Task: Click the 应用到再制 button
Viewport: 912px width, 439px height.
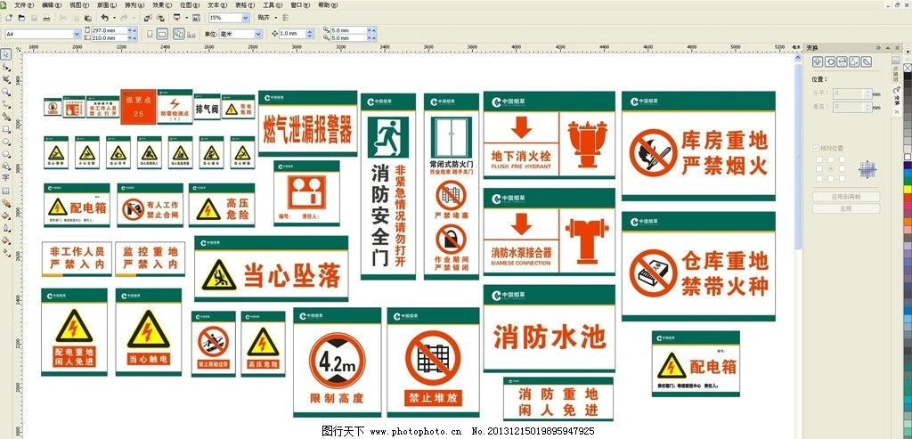Action: 846,197
